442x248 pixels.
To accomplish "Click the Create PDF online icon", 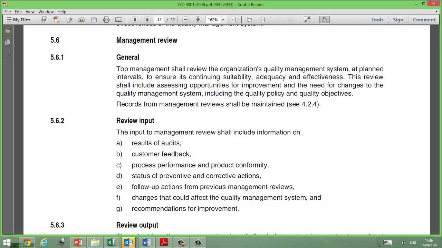I will pyautogui.click(x=57, y=20).
